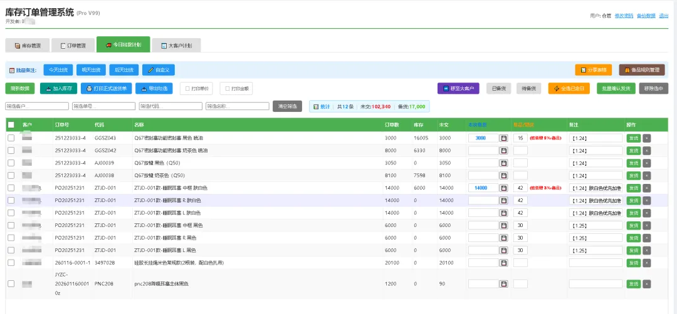Click save icon for 睡眠耳塞 中框 肤白色 row
The image size is (677, 314).
503,188
